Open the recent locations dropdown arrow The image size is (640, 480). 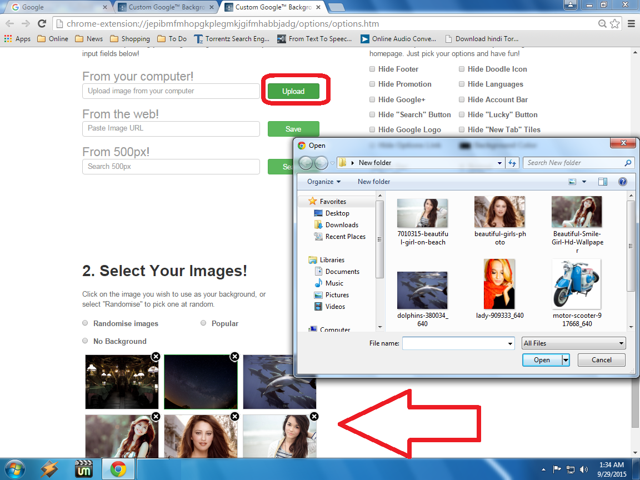(x=332, y=163)
